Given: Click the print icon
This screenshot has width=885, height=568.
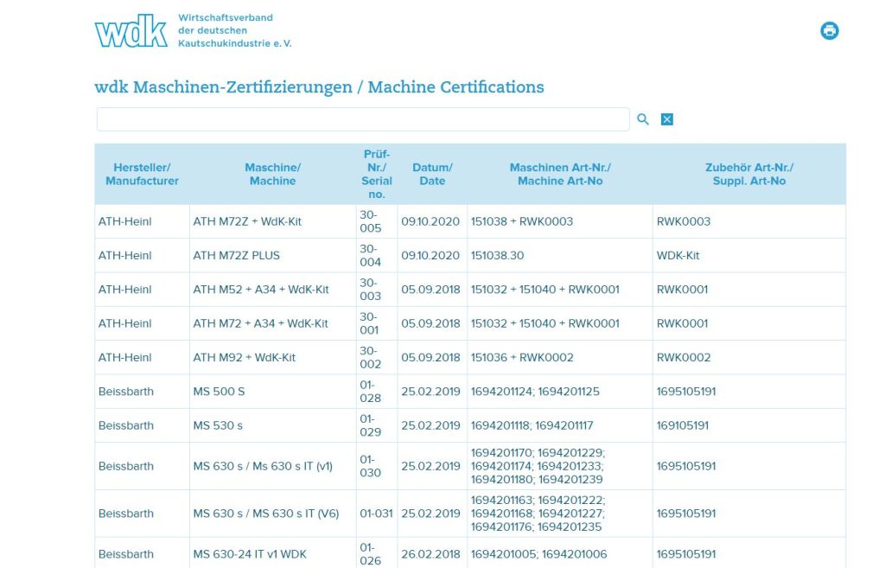Looking at the screenshot, I should point(829,31).
